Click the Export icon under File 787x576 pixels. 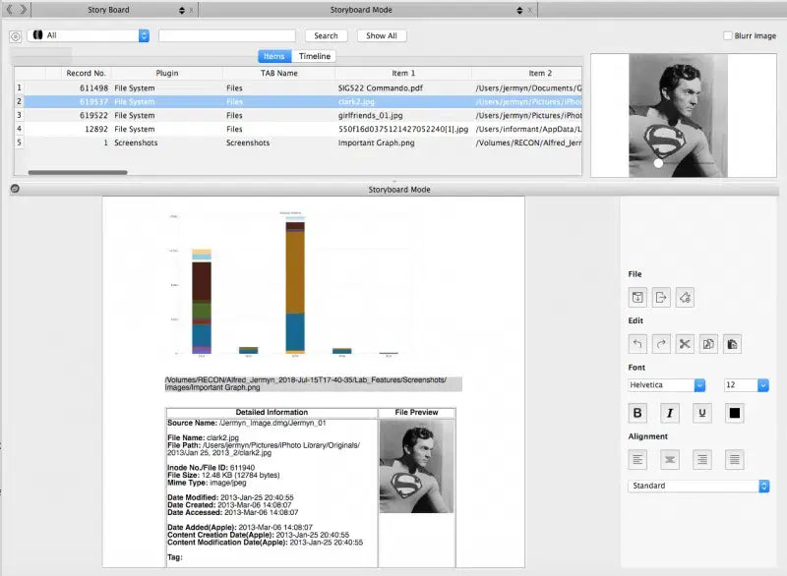[661, 297]
